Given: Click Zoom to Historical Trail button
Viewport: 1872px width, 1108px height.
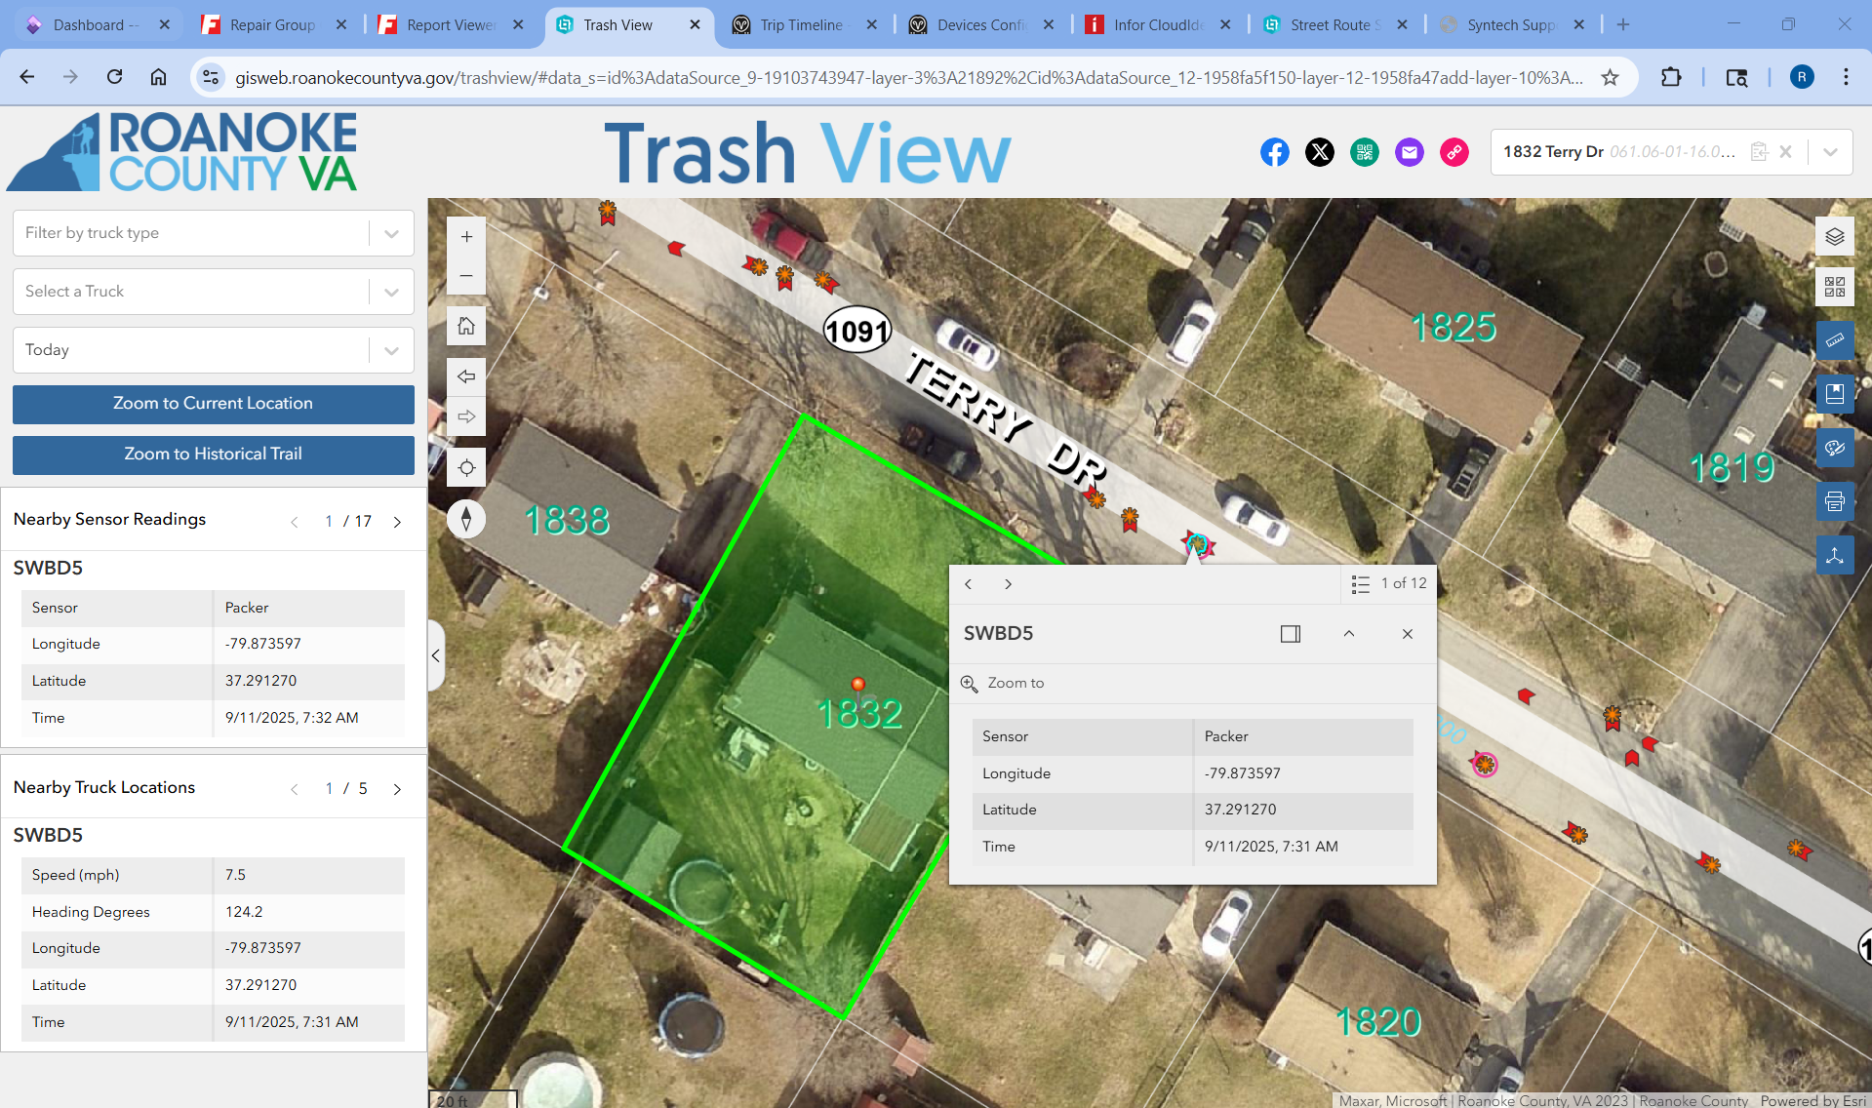Looking at the screenshot, I should pyautogui.click(x=214, y=455).
